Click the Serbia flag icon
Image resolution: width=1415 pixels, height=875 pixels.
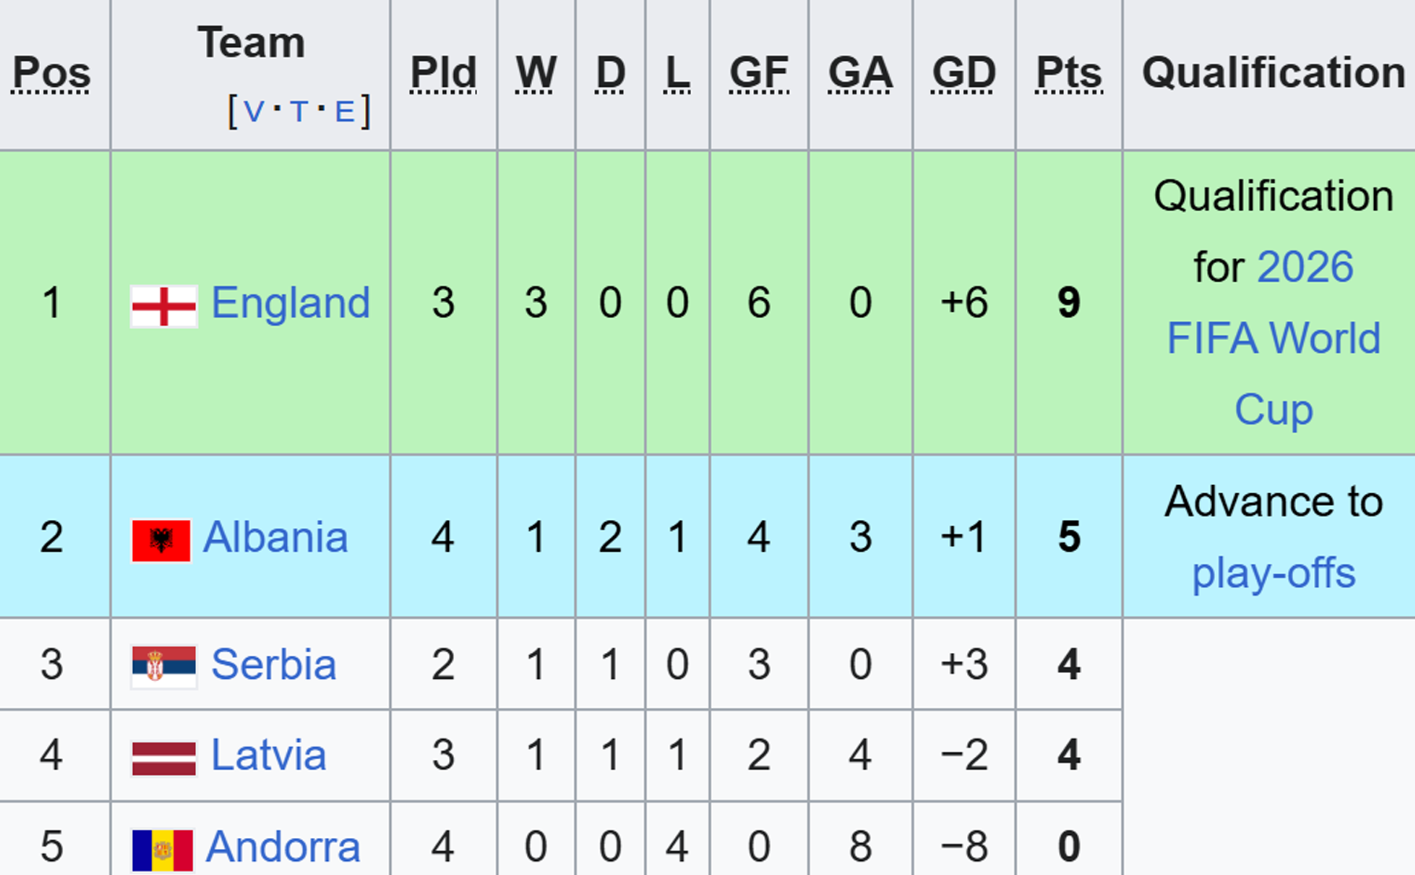(x=163, y=666)
